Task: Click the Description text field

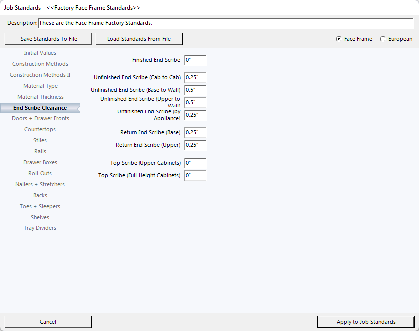Action: coord(225,23)
